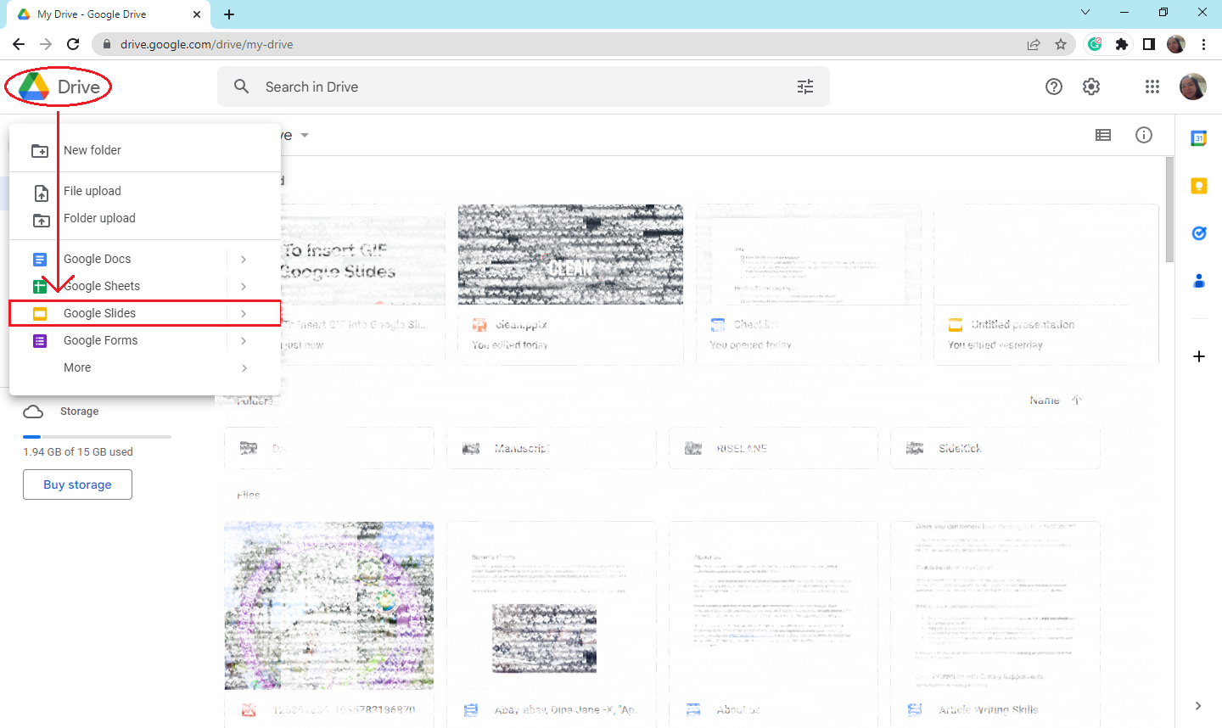1222x728 pixels.
Task: Expand the Google Slides submenu arrow
Action: (x=244, y=314)
